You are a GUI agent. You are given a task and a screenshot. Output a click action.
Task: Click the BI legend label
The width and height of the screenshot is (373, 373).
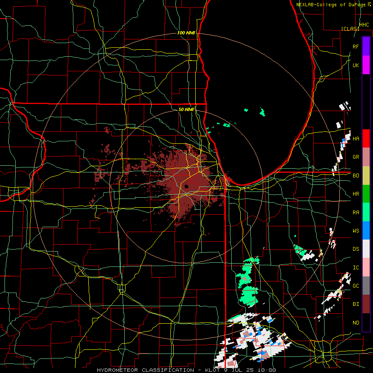(356, 304)
